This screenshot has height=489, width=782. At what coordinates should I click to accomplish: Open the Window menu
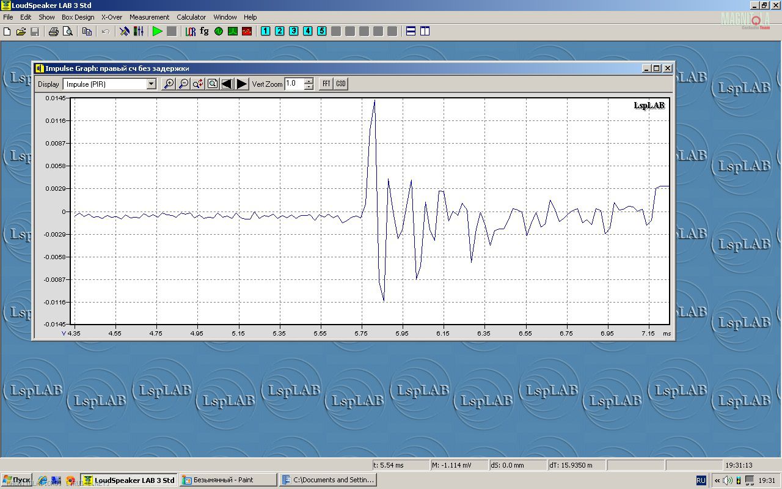click(x=225, y=17)
